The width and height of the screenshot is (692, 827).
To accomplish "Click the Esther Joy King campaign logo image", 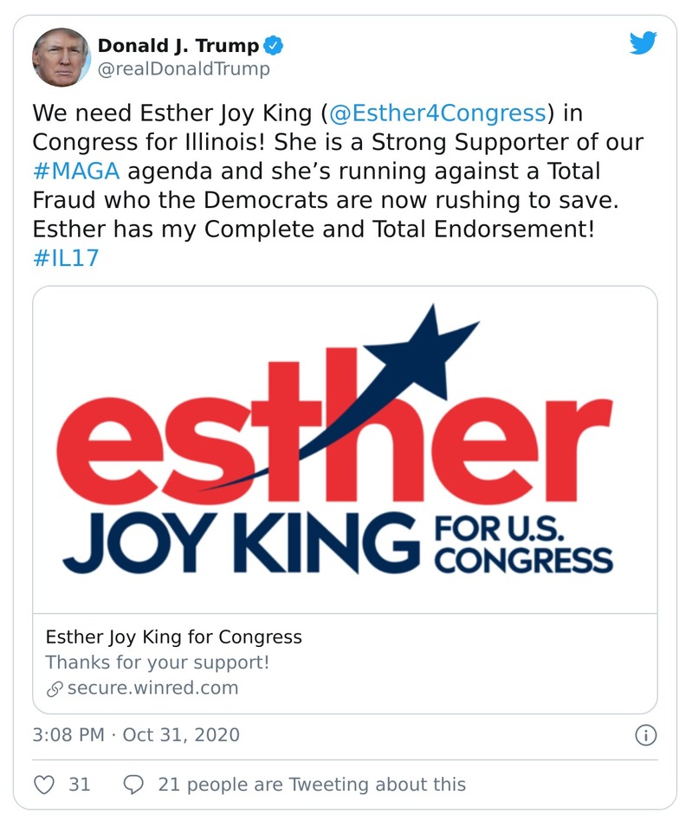I will [345, 450].
